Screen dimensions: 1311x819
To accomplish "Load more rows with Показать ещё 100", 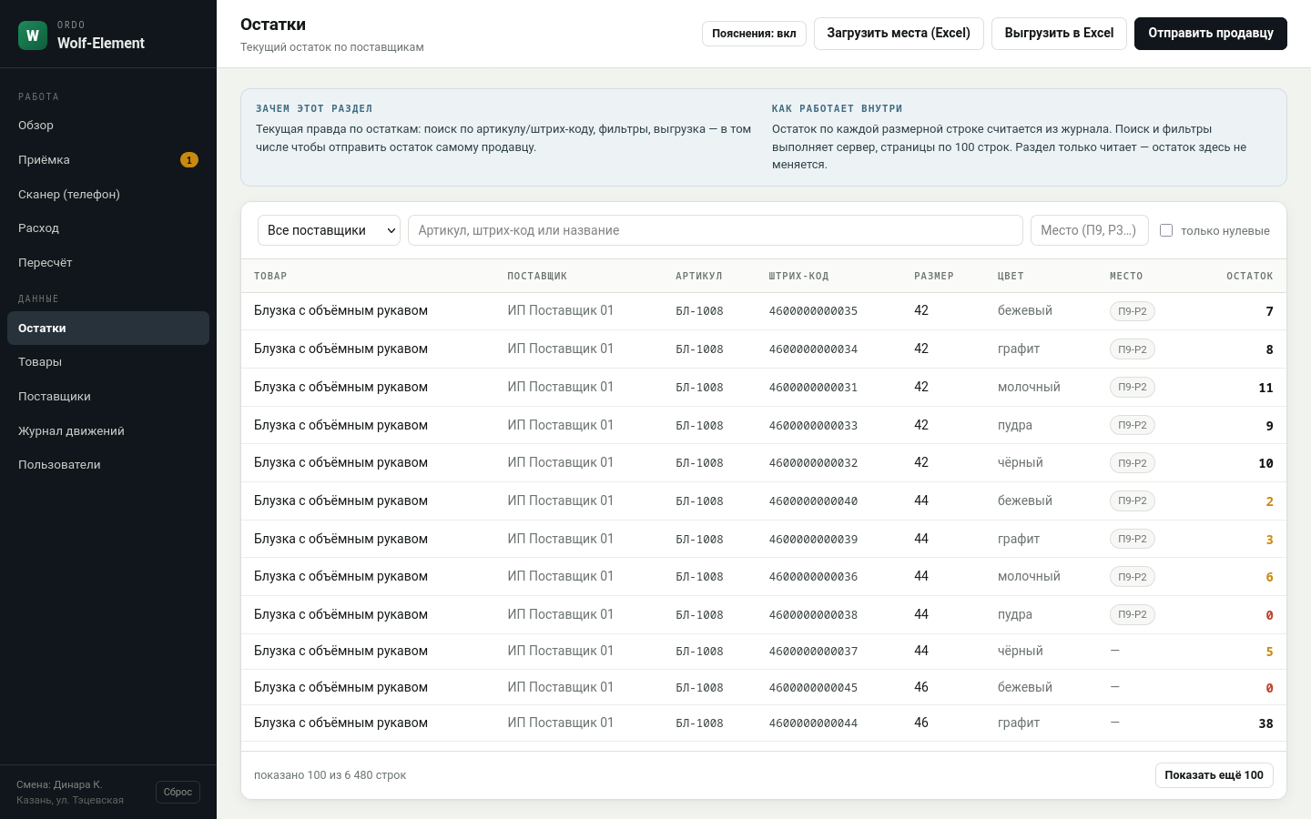I will click(1214, 775).
